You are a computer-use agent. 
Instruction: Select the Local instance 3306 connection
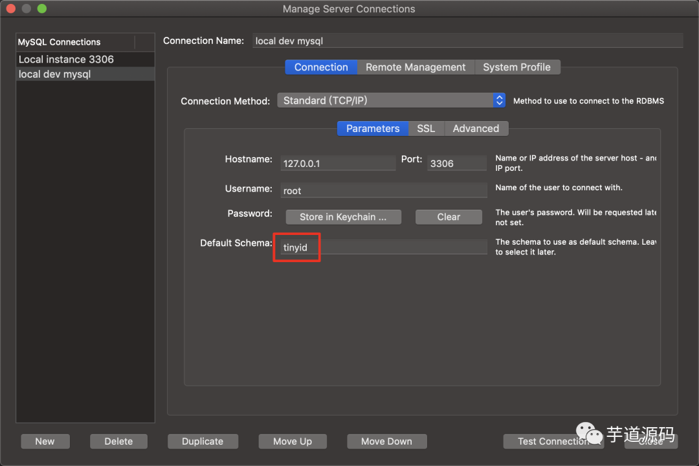[85, 60]
